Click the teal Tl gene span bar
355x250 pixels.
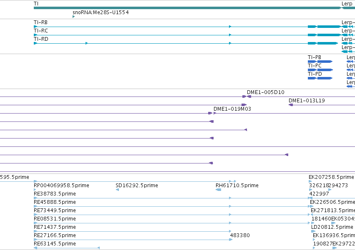click(188, 8)
